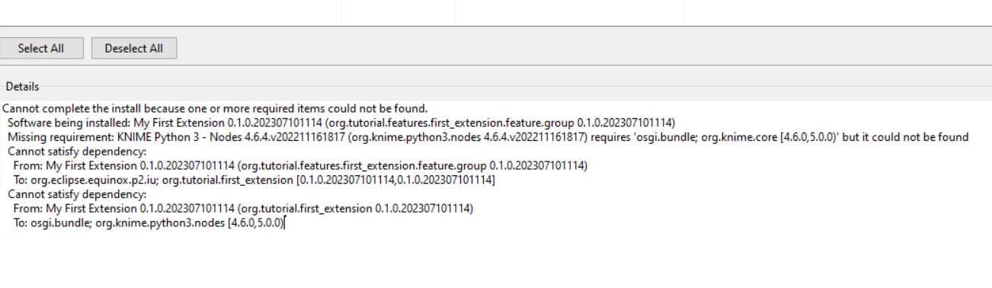
Task: Click empty area below the details text
Action: [x=495, y=259]
